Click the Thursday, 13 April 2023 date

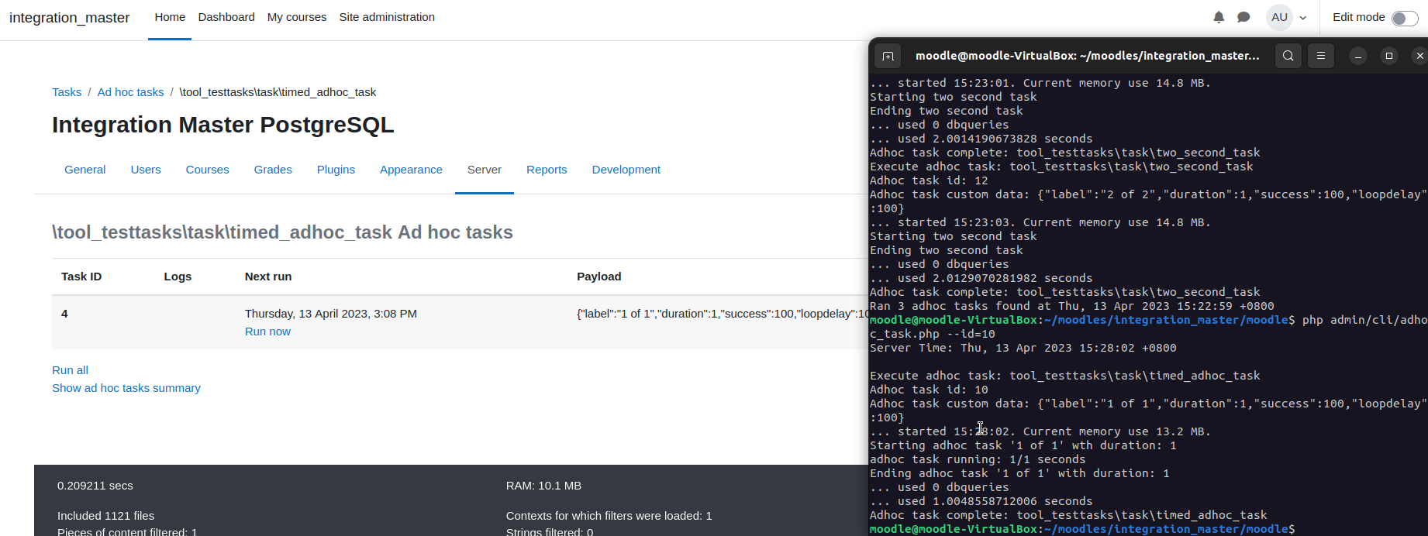[331, 314]
